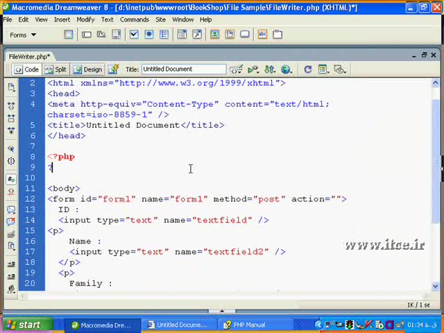Insert a Jump Menu form object

pos(197,35)
